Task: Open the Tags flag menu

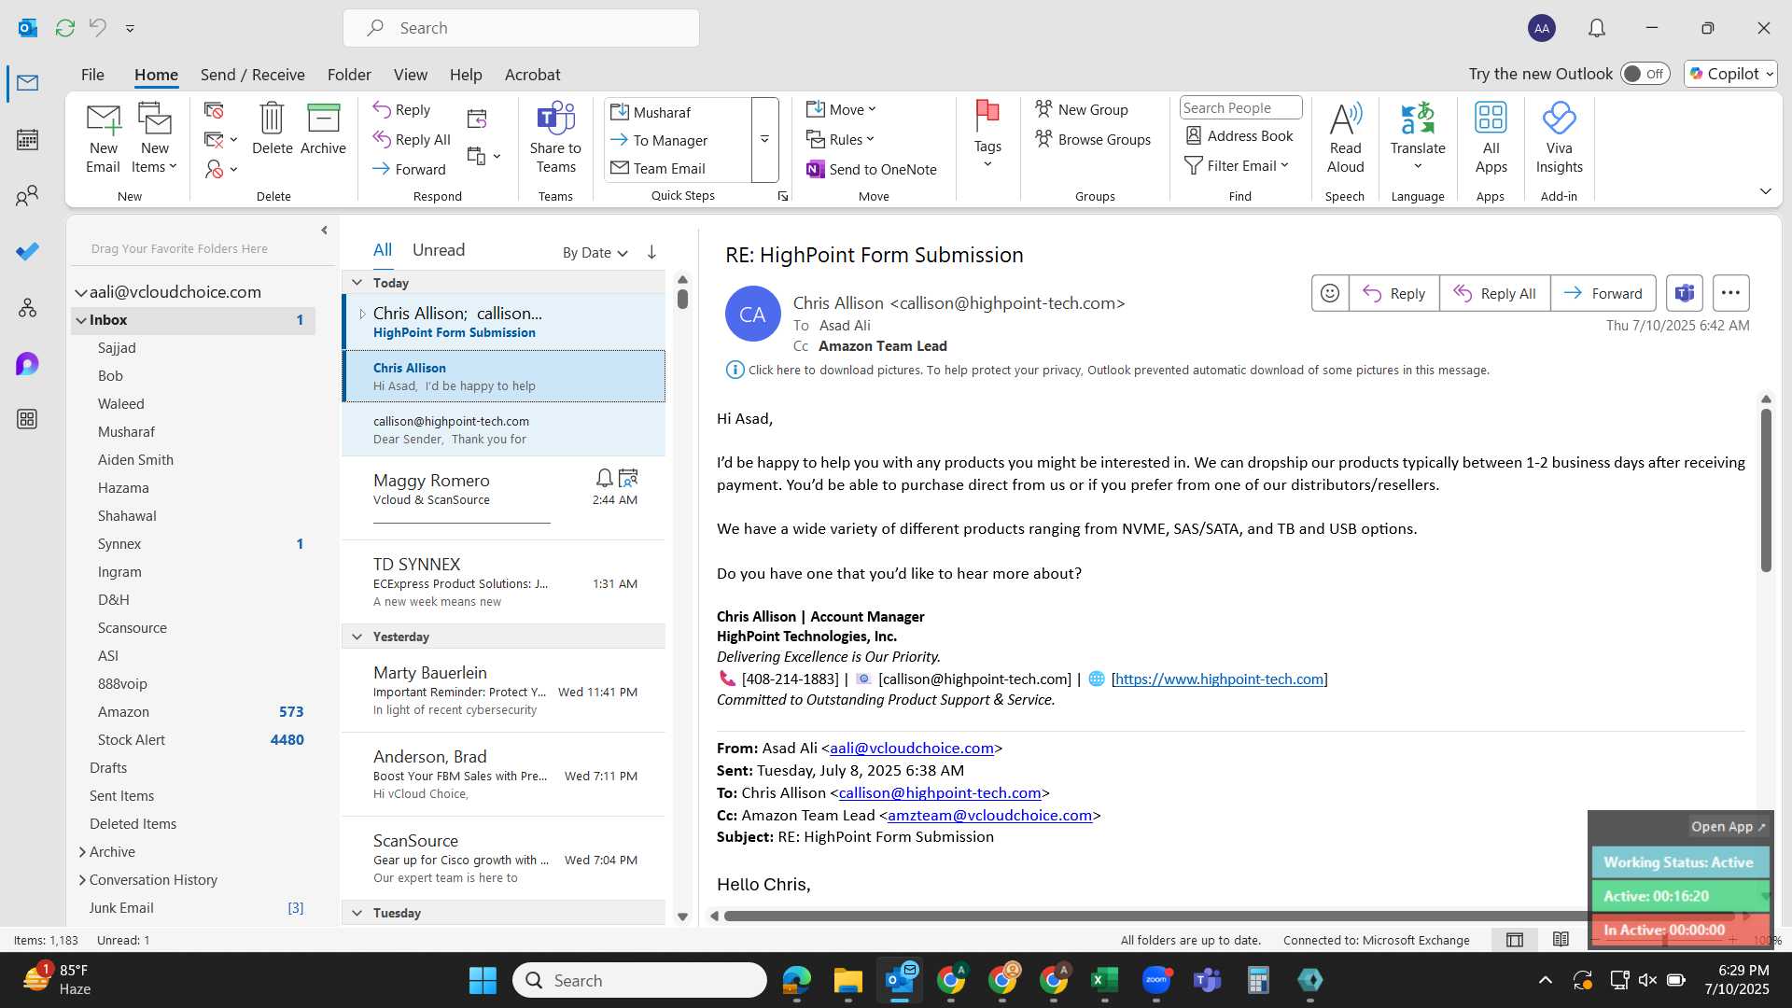Action: point(987,134)
